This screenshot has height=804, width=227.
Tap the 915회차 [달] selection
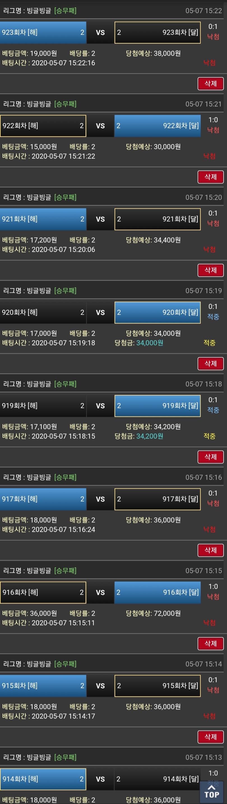157,686
